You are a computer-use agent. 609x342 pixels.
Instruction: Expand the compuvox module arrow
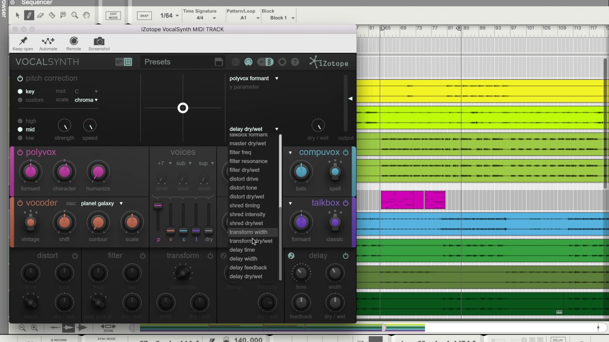tap(290, 152)
